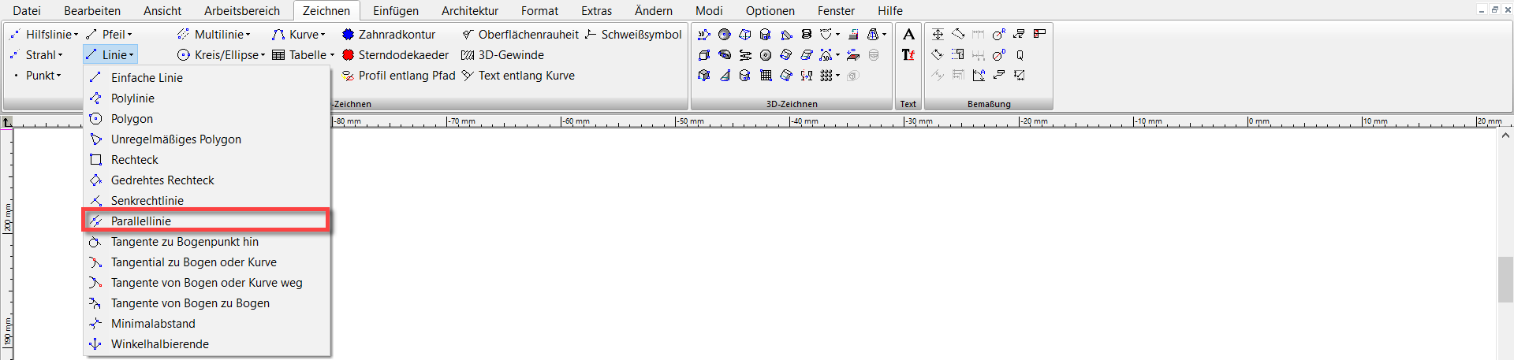Select the flat ring washer icon
The image size is (1514, 360).
[x=766, y=55]
